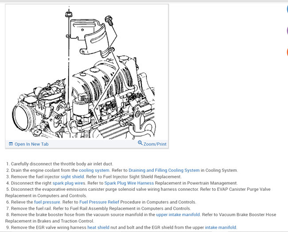Click the magnifier icon beside Zoom/Print
The width and height of the screenshot is (288, 232).
point(140,143)
